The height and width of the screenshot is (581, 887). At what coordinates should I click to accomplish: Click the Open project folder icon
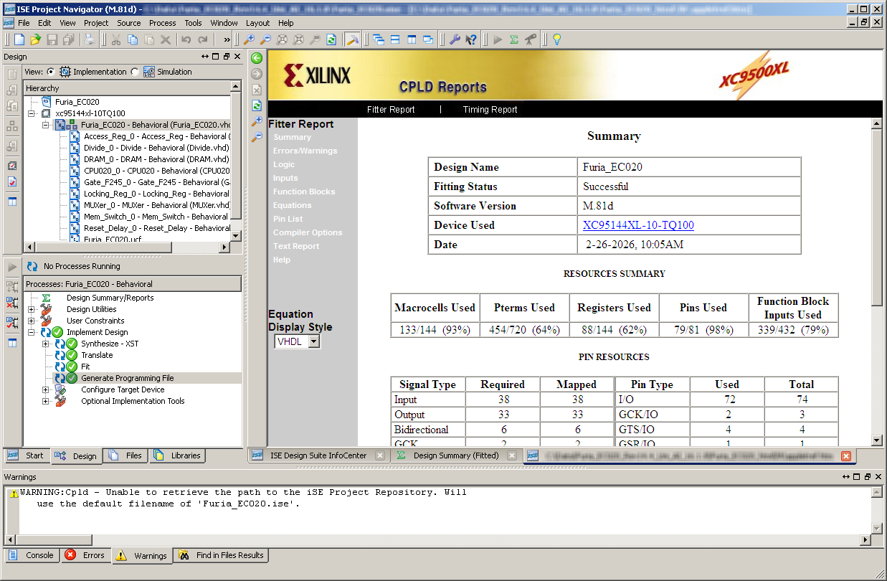tap(35, 39)
